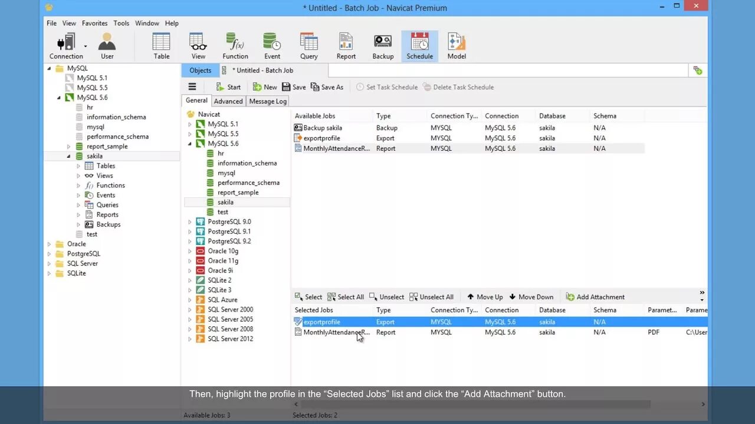Screen dimensions: 755x424
Task: Open the File menu
Action: pyautogui.click(x=52, y=23)
